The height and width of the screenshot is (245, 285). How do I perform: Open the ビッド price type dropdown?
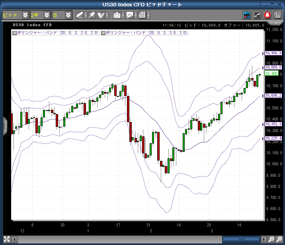[x=15, y=15]
